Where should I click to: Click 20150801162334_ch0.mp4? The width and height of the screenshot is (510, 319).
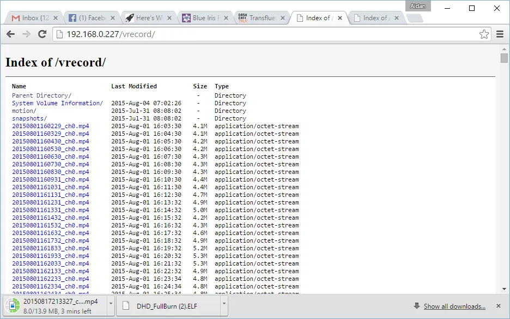tap(51, 286)
